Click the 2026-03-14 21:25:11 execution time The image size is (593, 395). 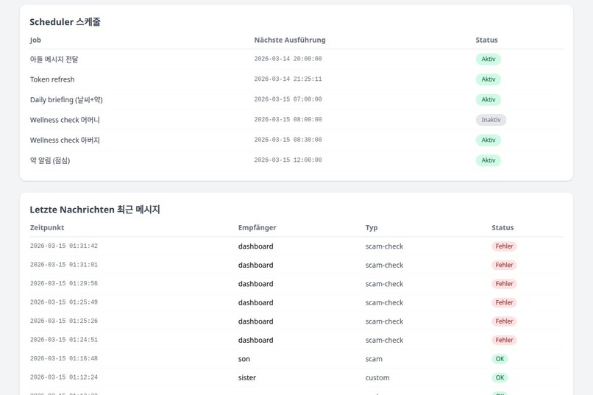(288, 79)
